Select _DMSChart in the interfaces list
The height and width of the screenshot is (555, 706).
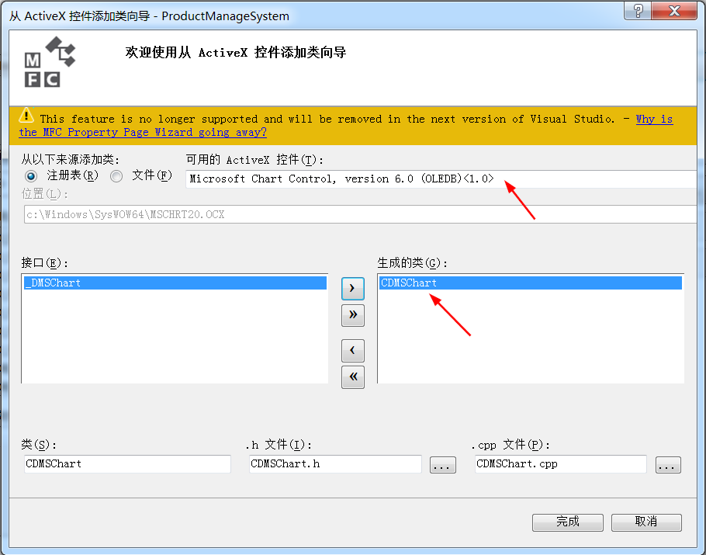pyautogui.click(x=175, y=283)
